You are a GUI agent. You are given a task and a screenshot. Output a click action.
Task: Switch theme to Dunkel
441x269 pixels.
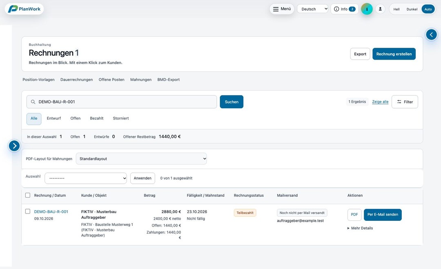tap(412, 9)
